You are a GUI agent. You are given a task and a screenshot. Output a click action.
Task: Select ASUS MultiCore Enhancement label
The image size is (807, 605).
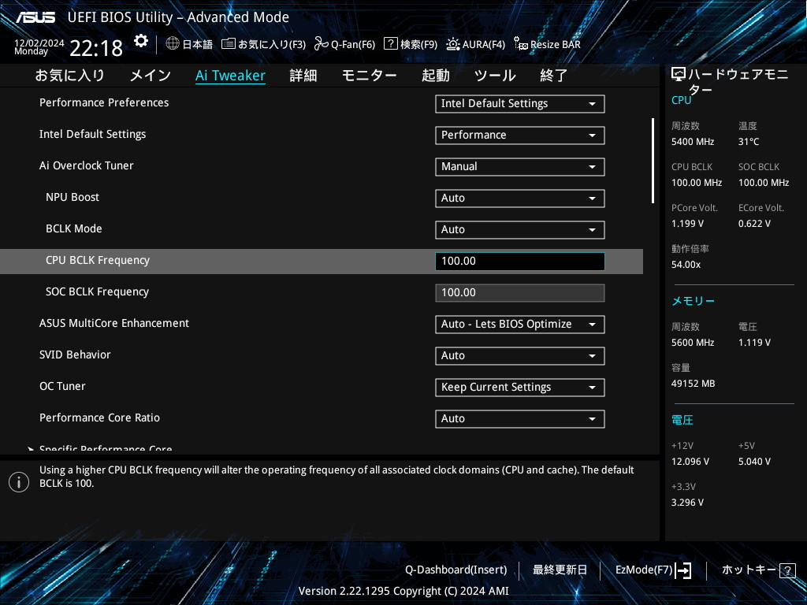pyautogui.click(x=114, y=323)
